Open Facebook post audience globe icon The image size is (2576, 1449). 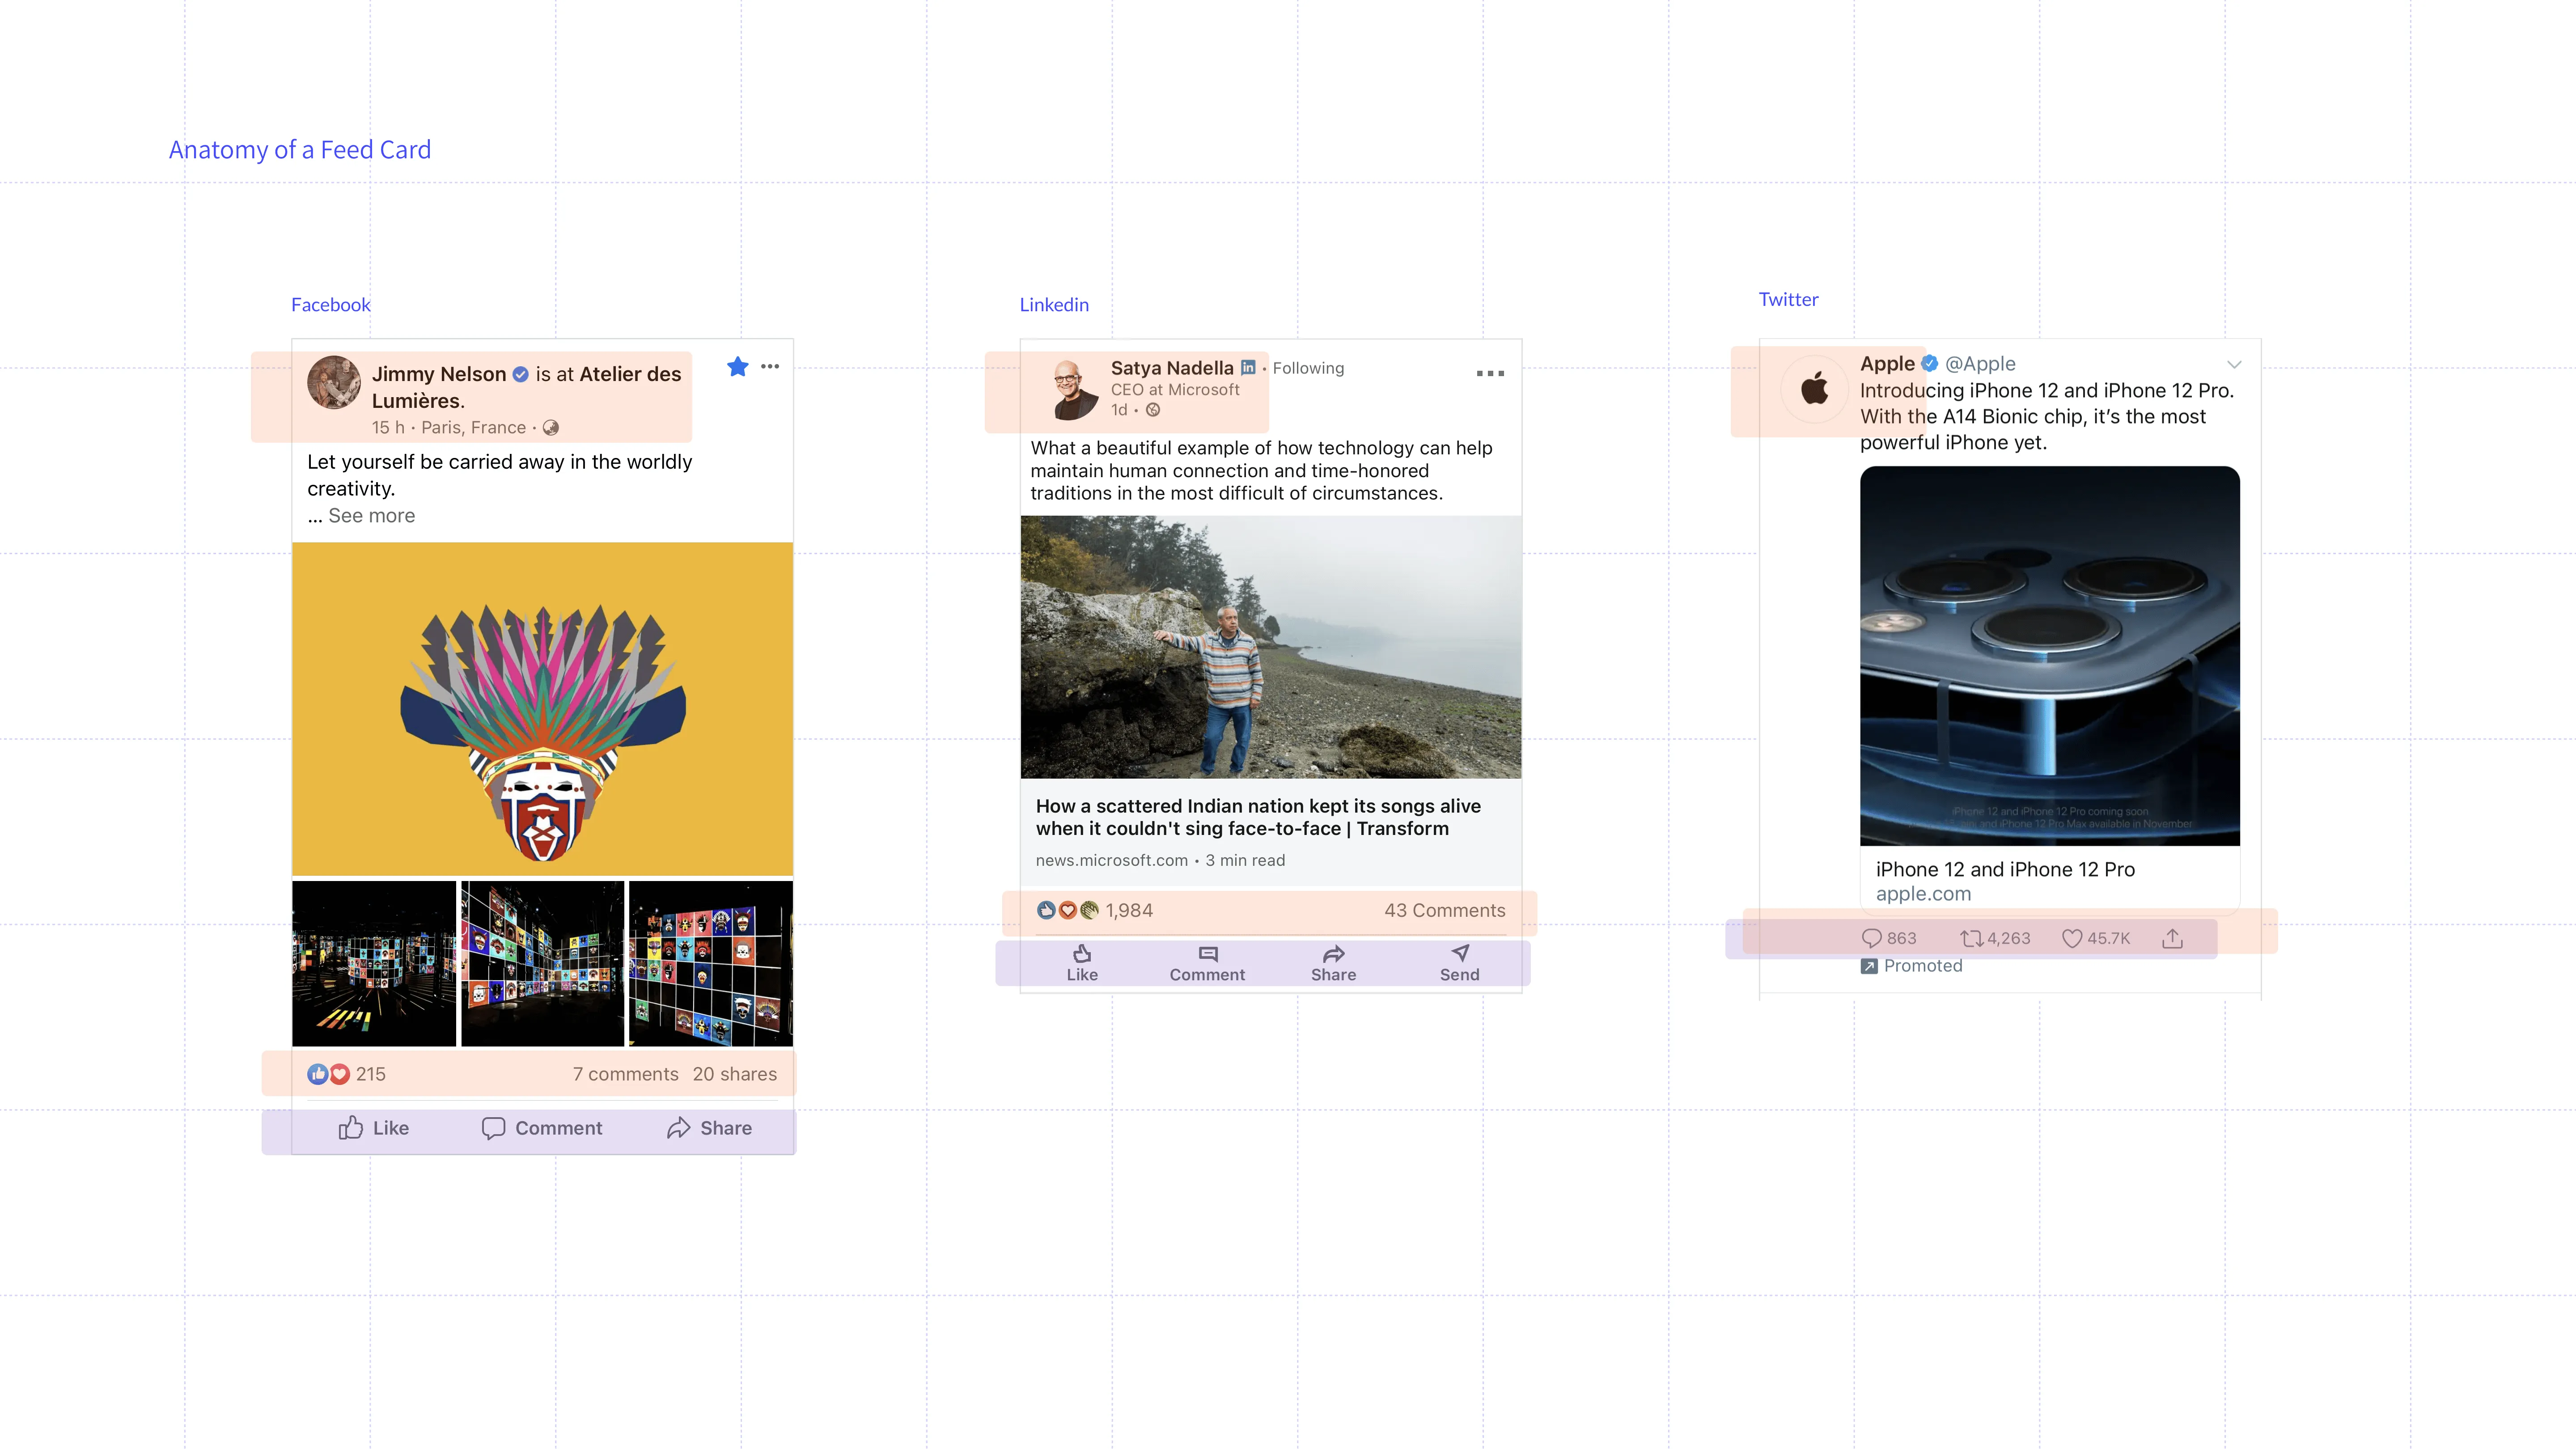[x=551, y=428]
